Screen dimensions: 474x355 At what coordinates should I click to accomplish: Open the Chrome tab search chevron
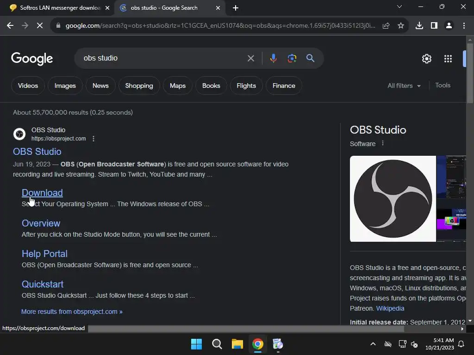pyautogui.click(x=399, y=6)
